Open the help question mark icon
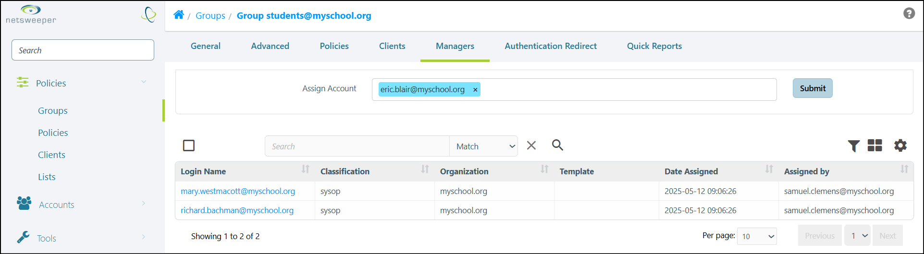 pyautogui.click(x=909, y=13)
